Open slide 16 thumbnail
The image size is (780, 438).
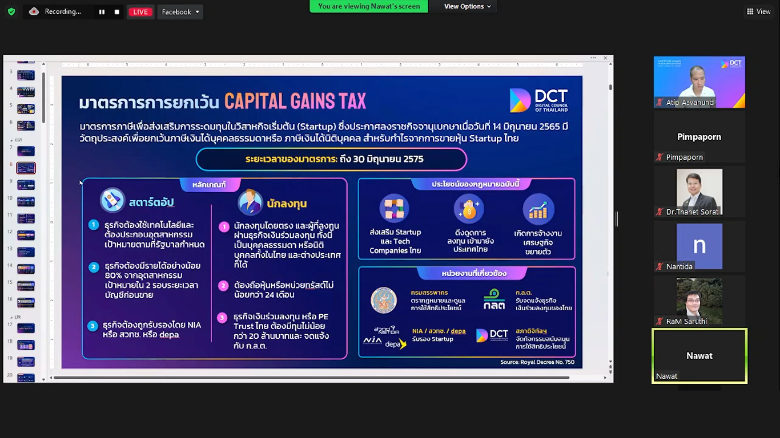(x=26, y=302)
